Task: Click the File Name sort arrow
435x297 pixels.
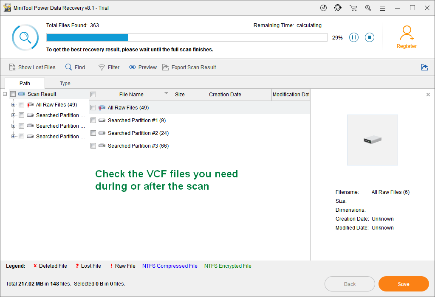Action: pos(166,93)
